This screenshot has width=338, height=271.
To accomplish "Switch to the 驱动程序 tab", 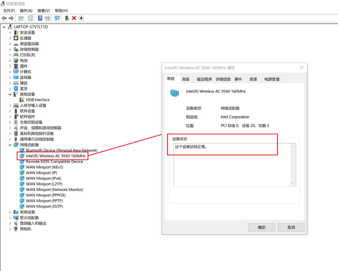I will point(204,79).
